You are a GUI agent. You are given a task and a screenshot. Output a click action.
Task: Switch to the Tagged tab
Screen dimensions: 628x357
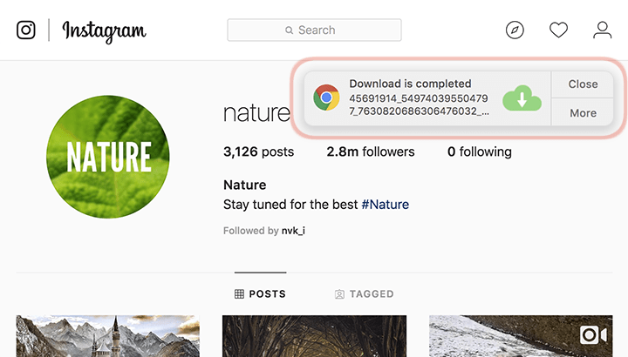(x=364, y=294)
